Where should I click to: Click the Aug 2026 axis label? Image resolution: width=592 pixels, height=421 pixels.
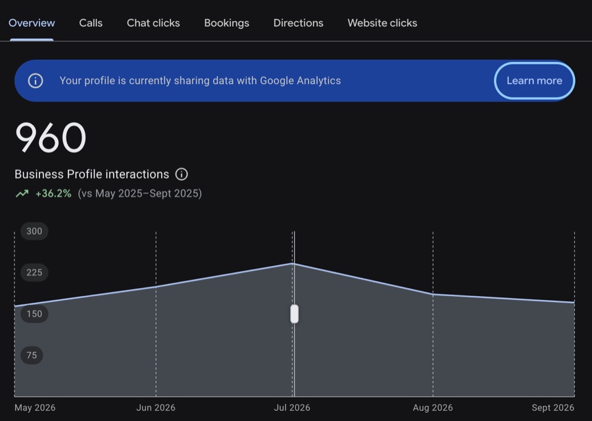coord(433,408)
